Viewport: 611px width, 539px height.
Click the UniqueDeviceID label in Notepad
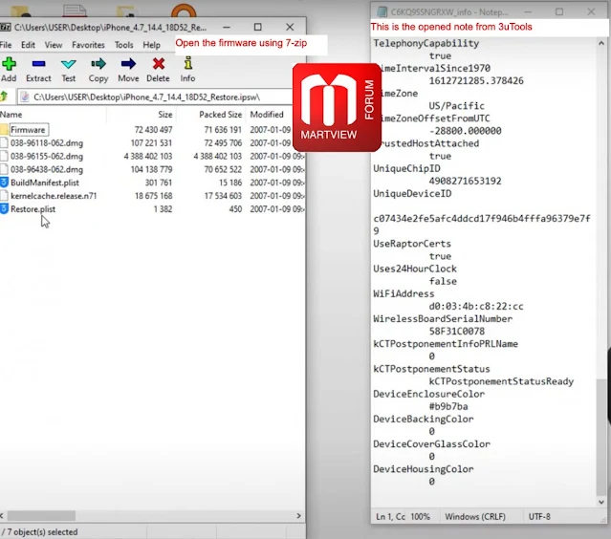[x=412, y=194]
